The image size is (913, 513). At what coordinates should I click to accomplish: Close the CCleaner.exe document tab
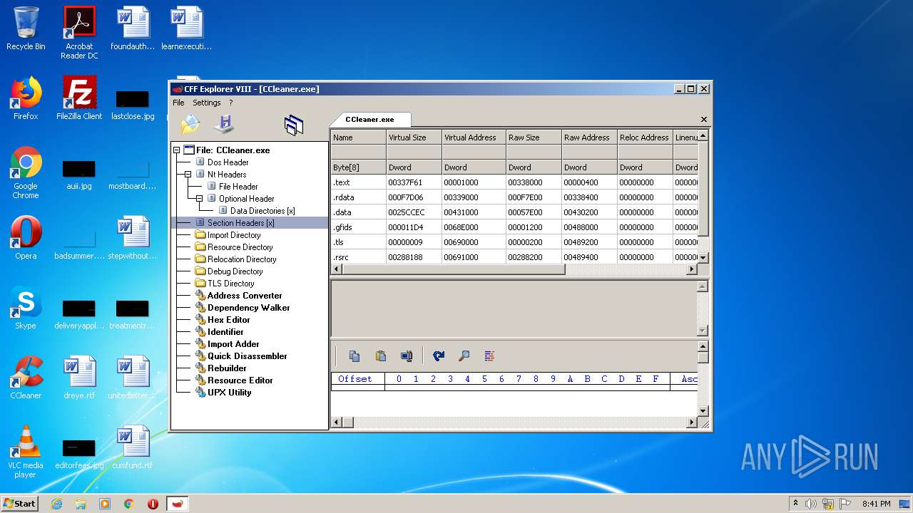704,120
